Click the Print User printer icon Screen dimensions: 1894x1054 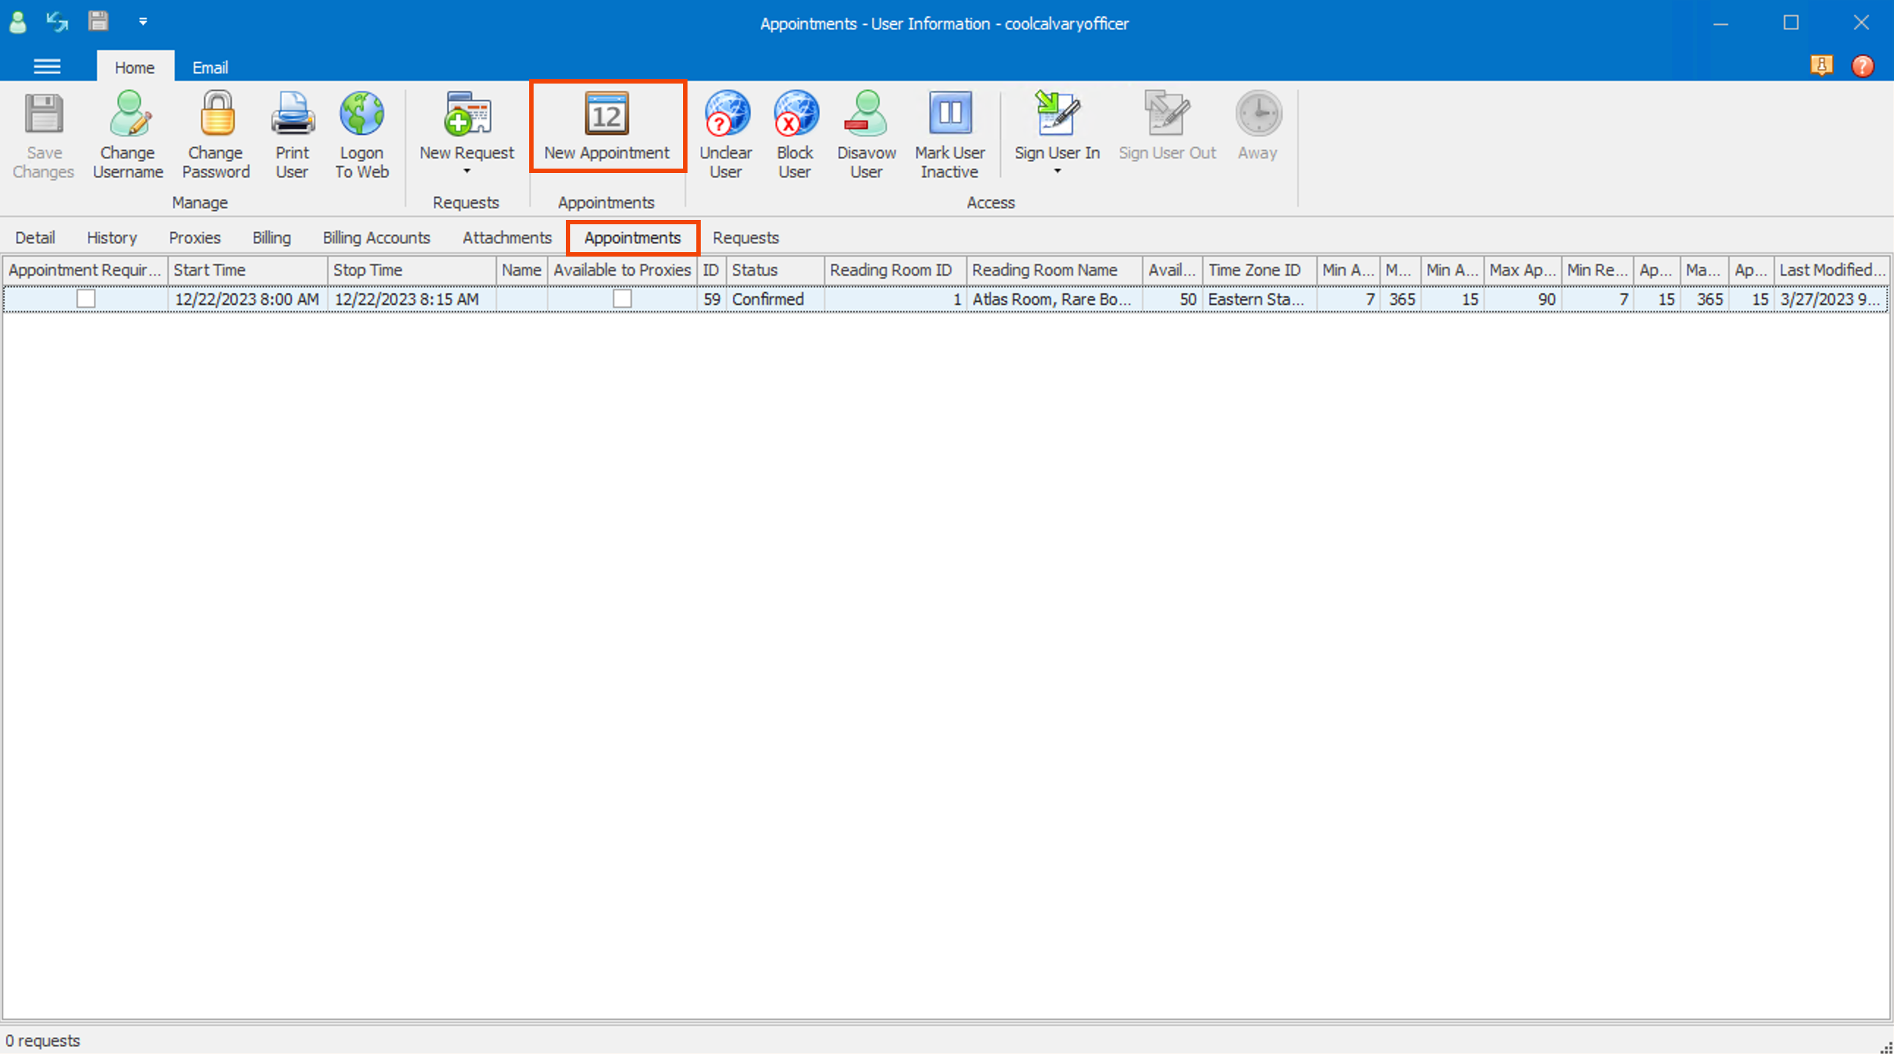292,114
